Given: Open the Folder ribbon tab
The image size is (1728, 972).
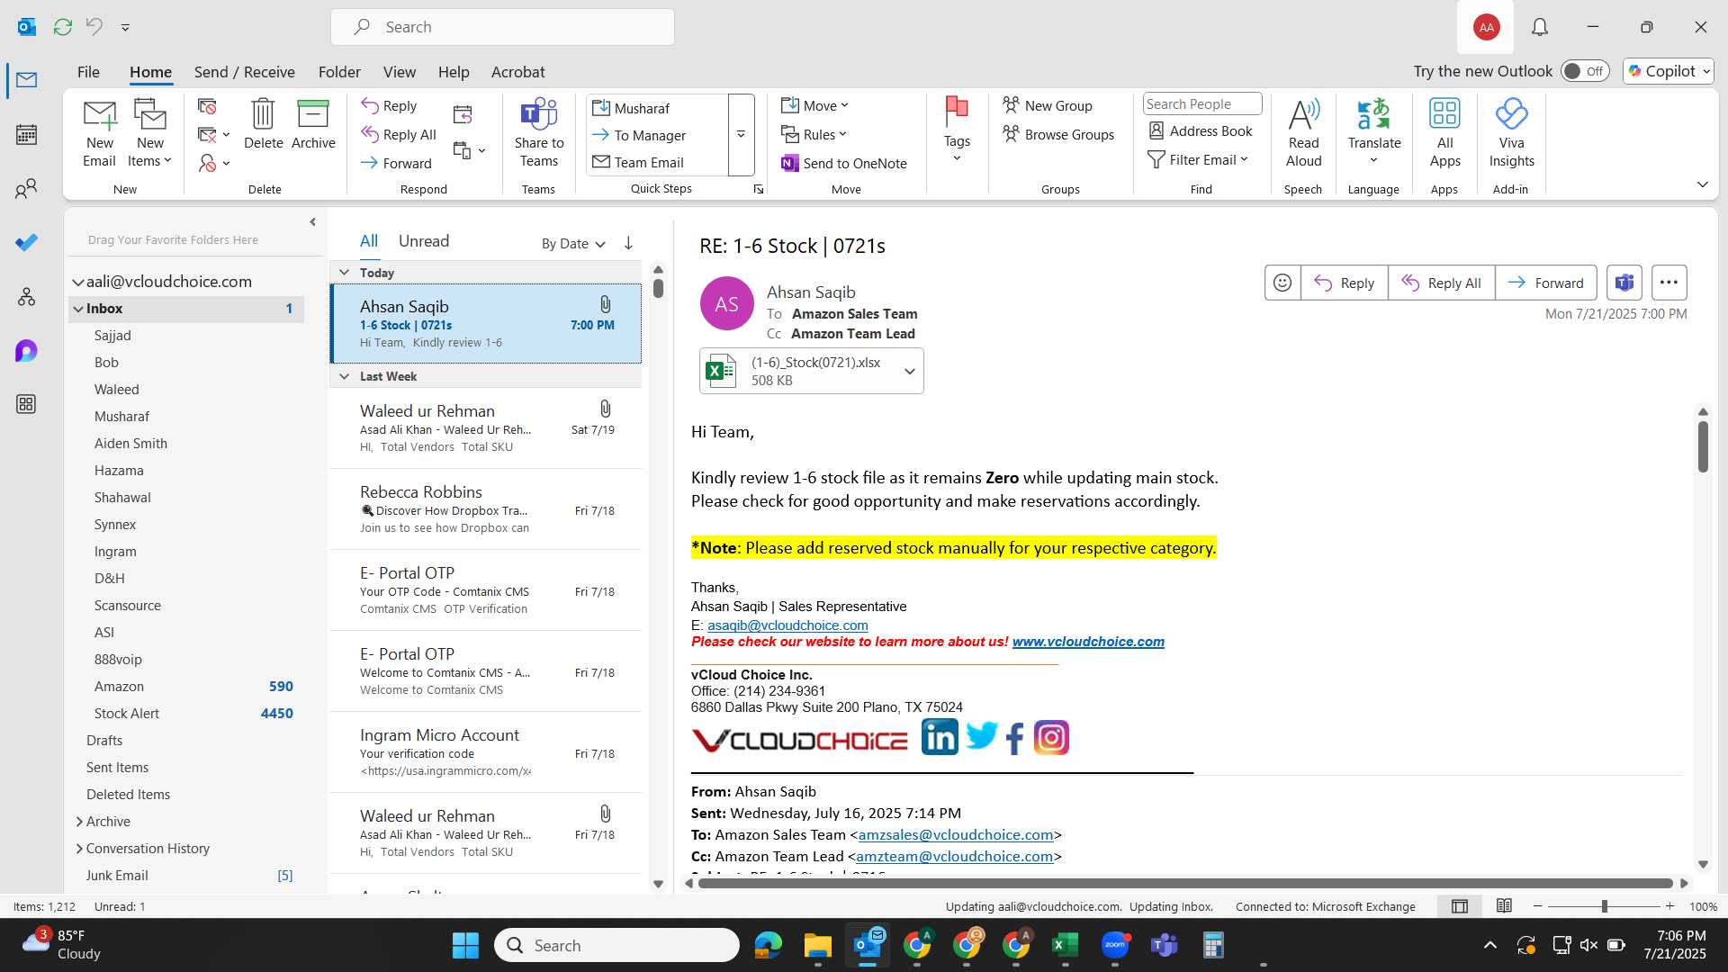Looking at the screenshot, I should click(x=339, y=72).
